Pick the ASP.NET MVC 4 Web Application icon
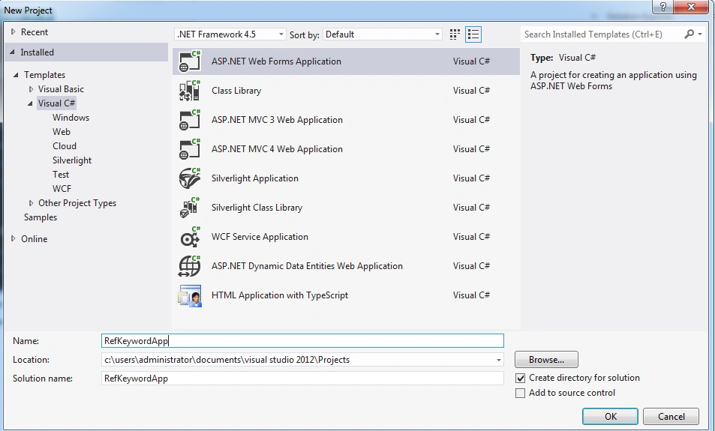Image resolution: width=715 pixels, height=431 pixels. click(189, 149)
